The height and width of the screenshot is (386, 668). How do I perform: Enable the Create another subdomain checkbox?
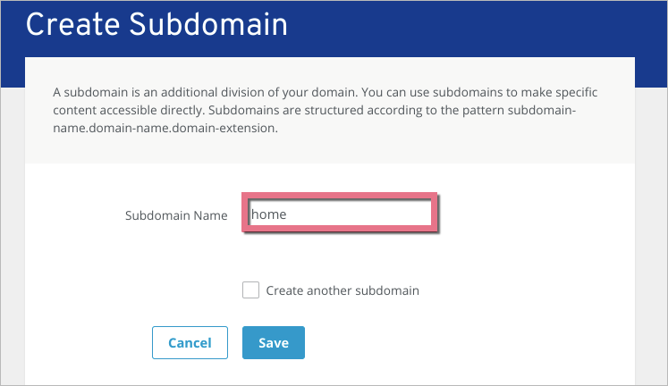pyautogui.click(x=251, y=290)
